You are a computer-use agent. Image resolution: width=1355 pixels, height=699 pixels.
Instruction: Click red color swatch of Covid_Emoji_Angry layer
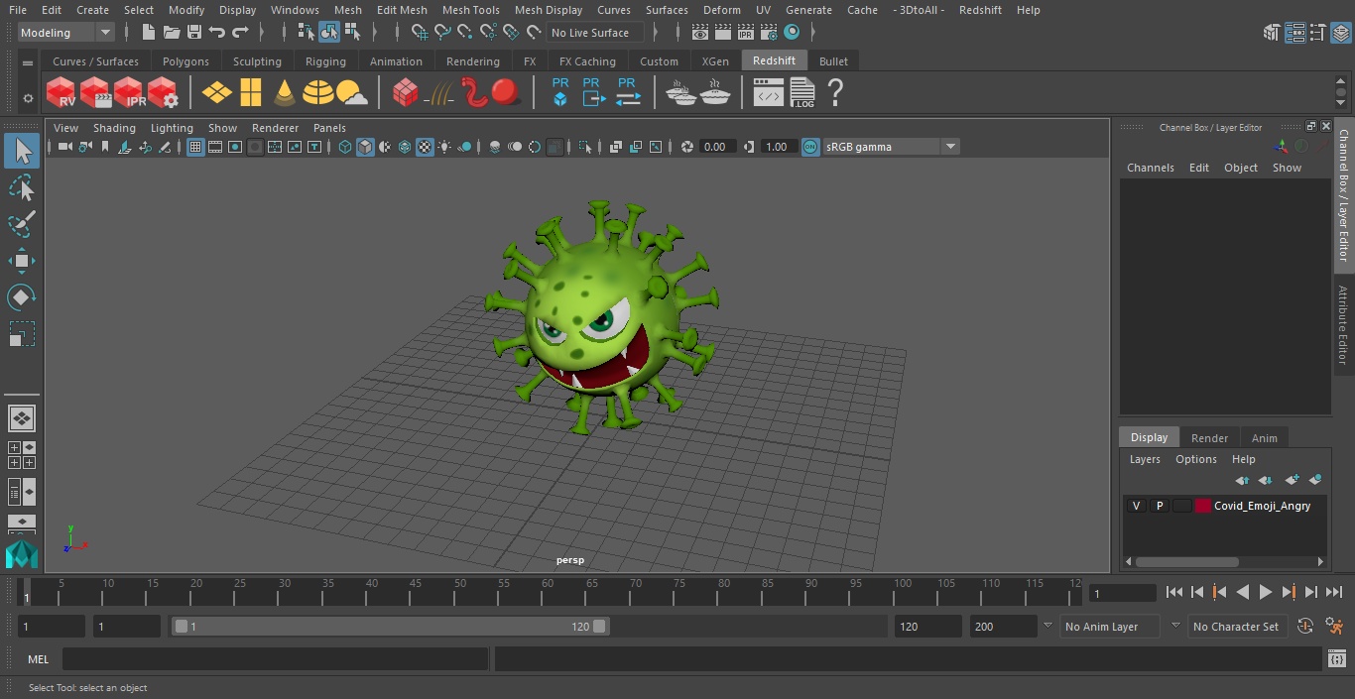click(1202, 506)
